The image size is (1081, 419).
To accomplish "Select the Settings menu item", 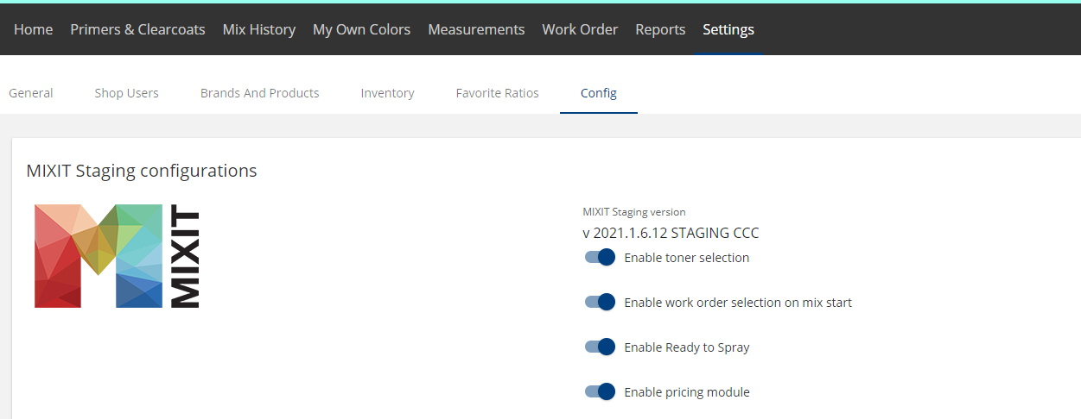I will 728,29.
